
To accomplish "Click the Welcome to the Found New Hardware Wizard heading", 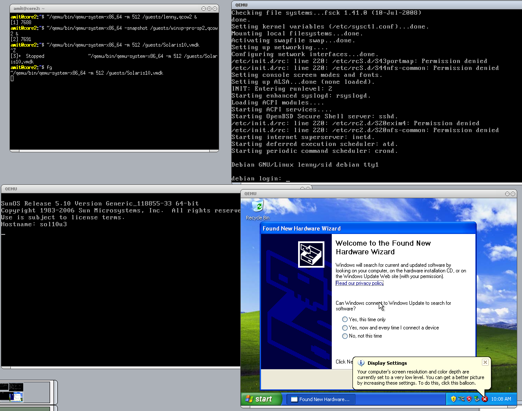I will pos(383,247).
